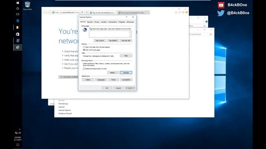Screen dimensions: 266x149
Task: Click the Internet Explorer forward arrow
Action: tap(49, 12)
